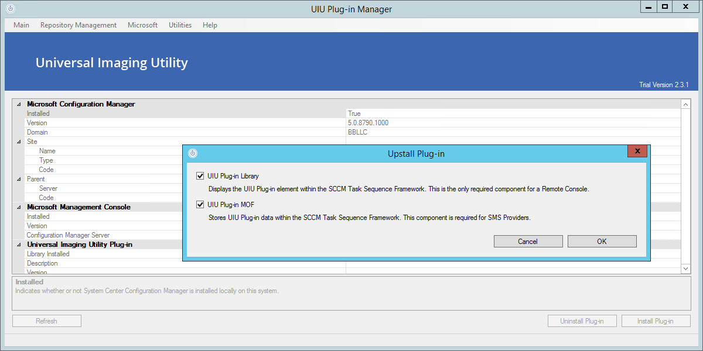The image size is (703, 351).
Task: Click the property grid scroll up arrow
Action: pos(685,104)
